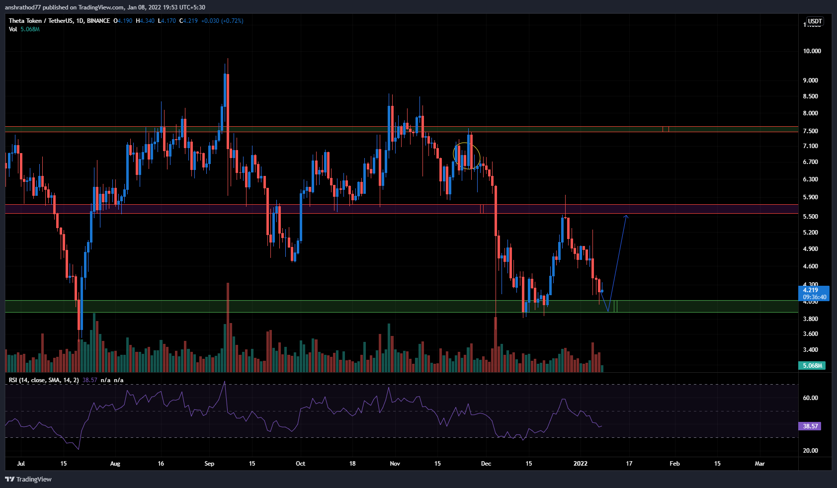Image resolution: width=837 pixels, height=488 pixels.
Task: Click the high price value 4.340
Action: click(147, 21)
